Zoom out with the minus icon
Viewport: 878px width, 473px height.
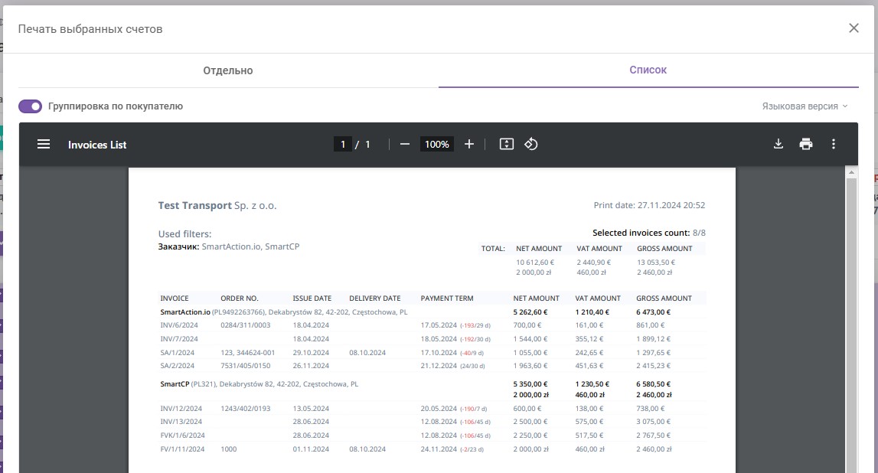coord(405,145)
